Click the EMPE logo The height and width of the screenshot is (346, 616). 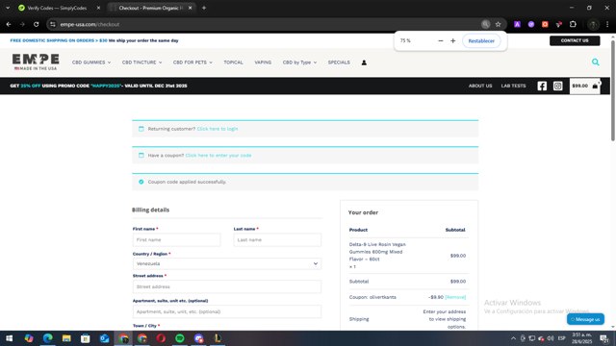click(36, 62)
